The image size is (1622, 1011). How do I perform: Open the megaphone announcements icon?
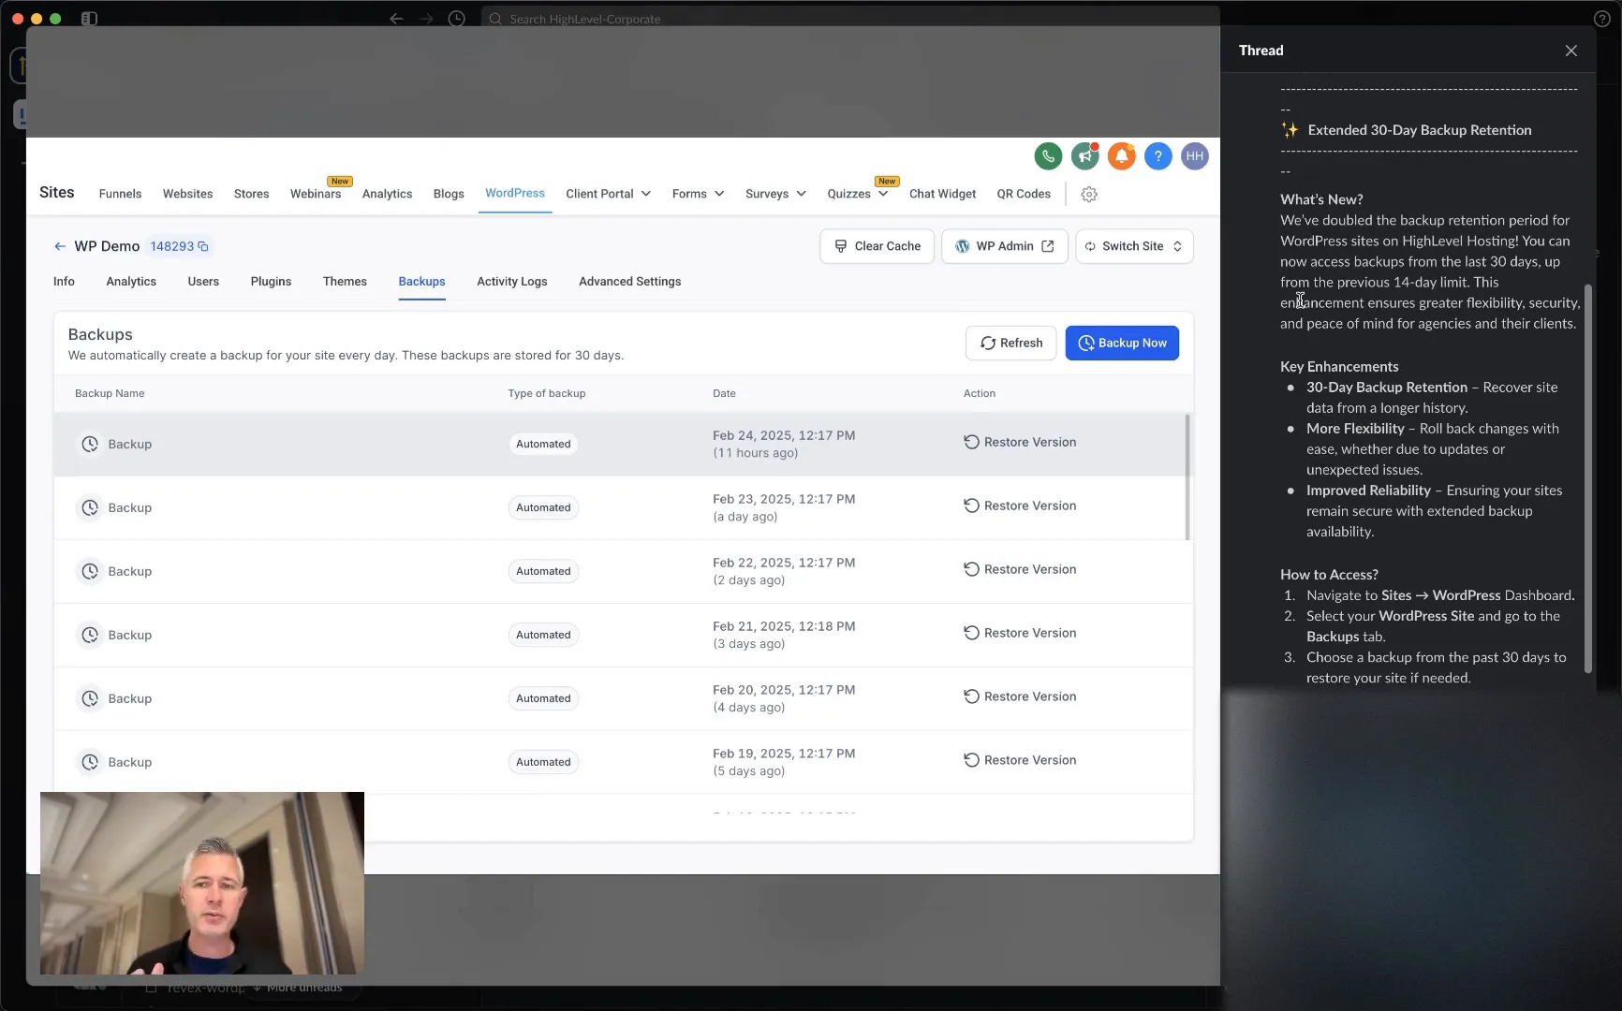click(x=1084, y=156)
